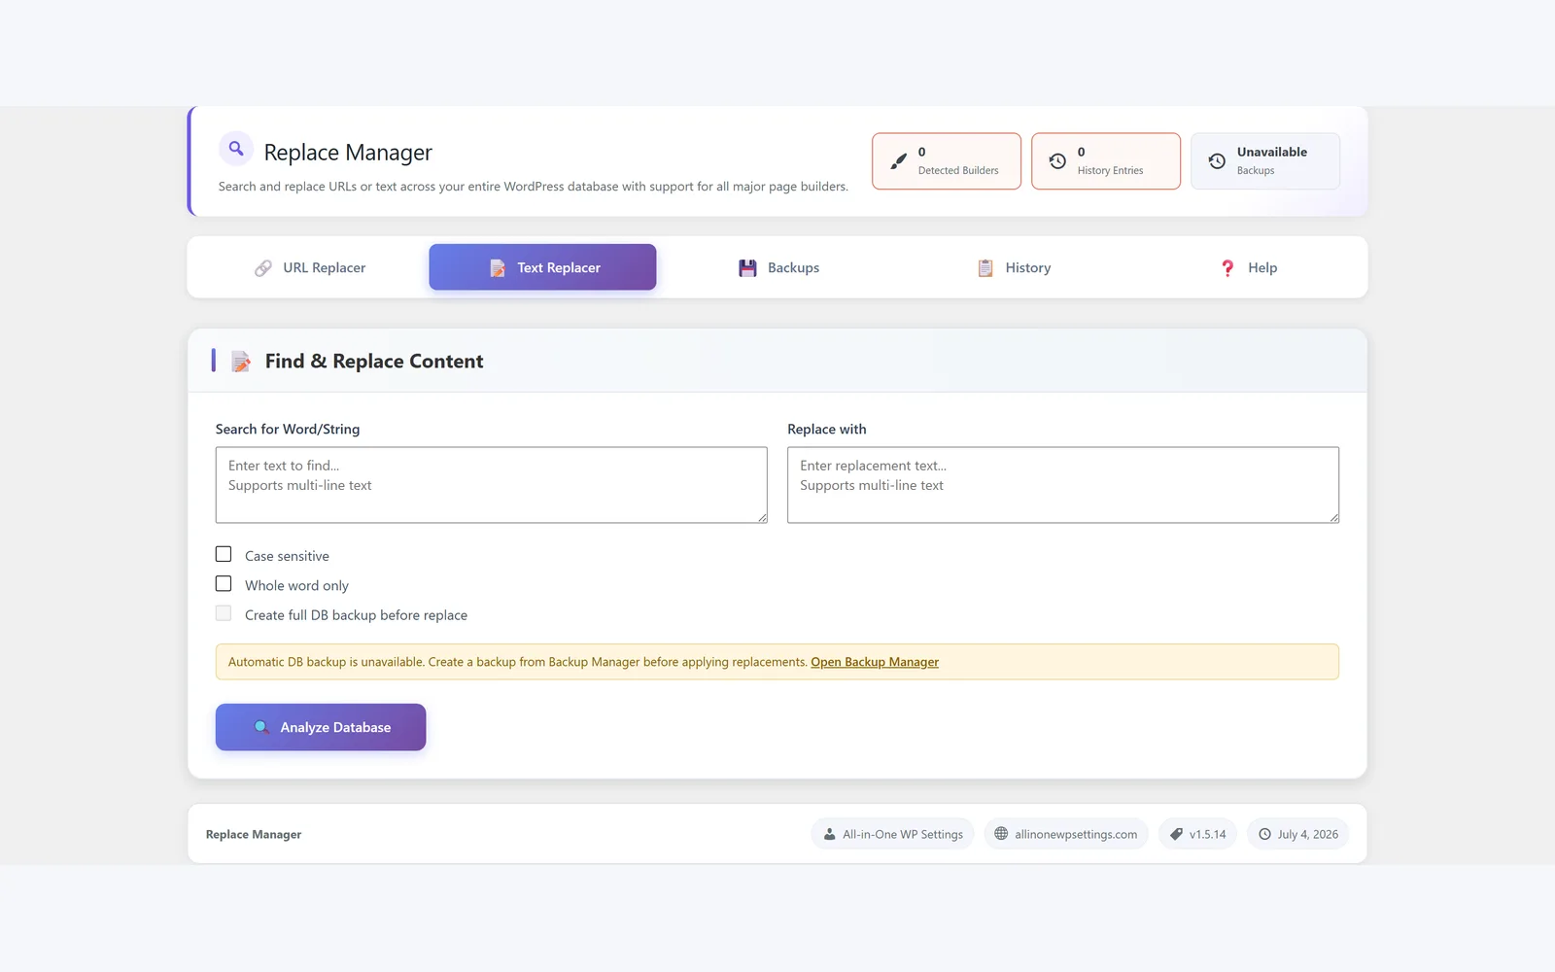This screenshot has width=1555, height=972.
Task: Select the Text Replacer tab
Action: [x=542, y=267]
